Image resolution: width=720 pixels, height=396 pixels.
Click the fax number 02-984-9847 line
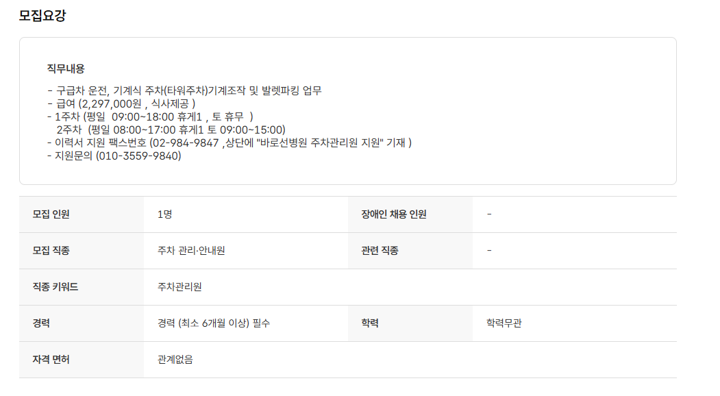[x=229, y=143]
